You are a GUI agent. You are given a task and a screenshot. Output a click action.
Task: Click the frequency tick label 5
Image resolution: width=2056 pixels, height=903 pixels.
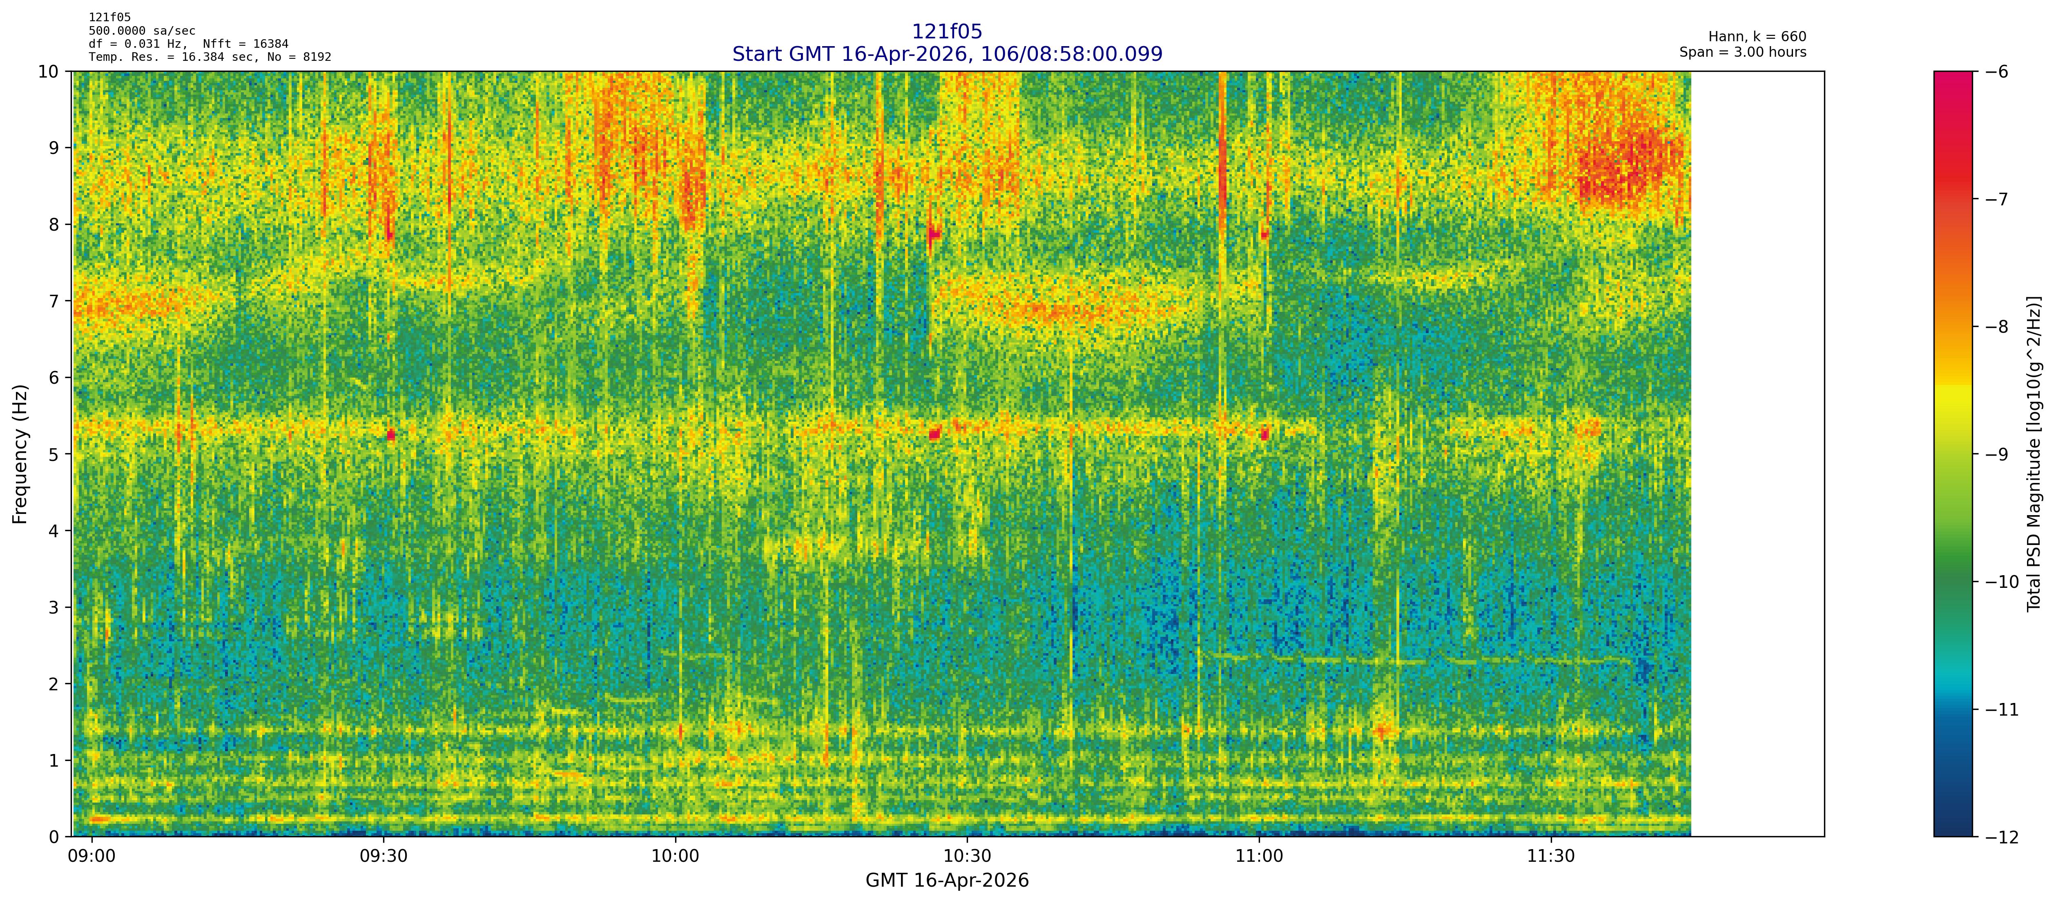click(x=54, y=455)
